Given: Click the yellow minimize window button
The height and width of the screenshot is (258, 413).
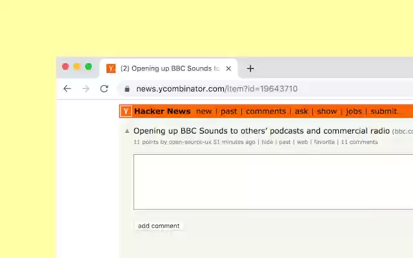Looking at the screenshot, I should tap(77, 67).
